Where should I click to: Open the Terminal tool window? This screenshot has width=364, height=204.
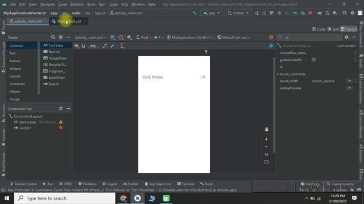pyautogui.click(x=186, y=184)
